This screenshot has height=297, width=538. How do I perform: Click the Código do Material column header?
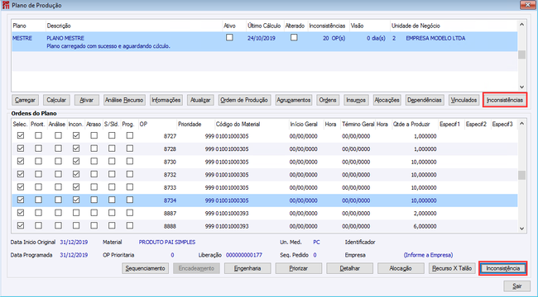click(238, 125)
